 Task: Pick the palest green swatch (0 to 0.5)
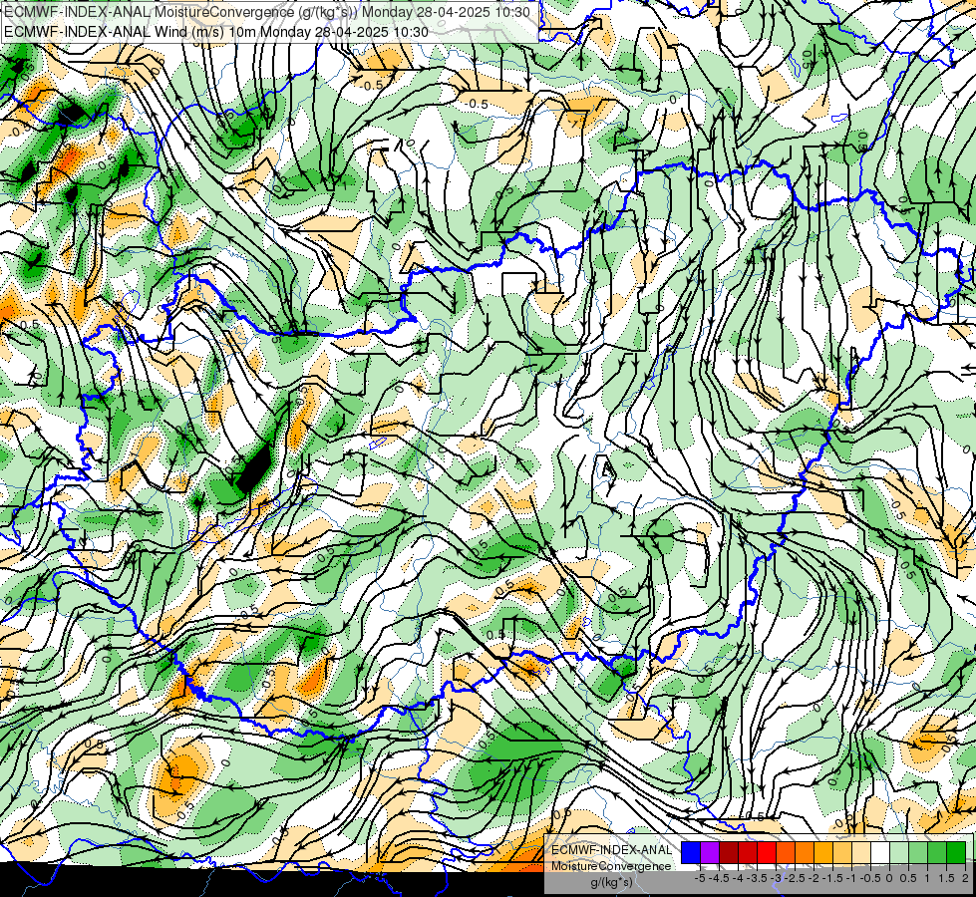pos(899,853)
